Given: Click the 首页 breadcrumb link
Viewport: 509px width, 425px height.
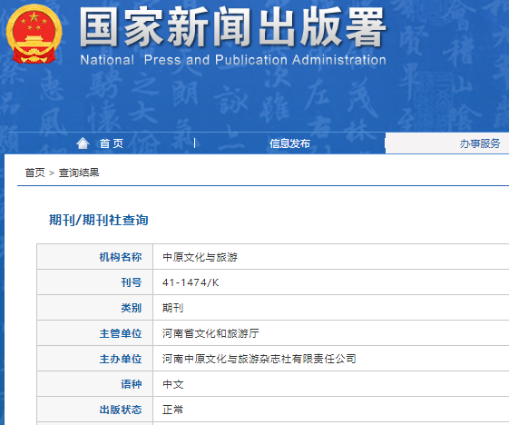Looking at the screenshot, I should coord(34,173).
